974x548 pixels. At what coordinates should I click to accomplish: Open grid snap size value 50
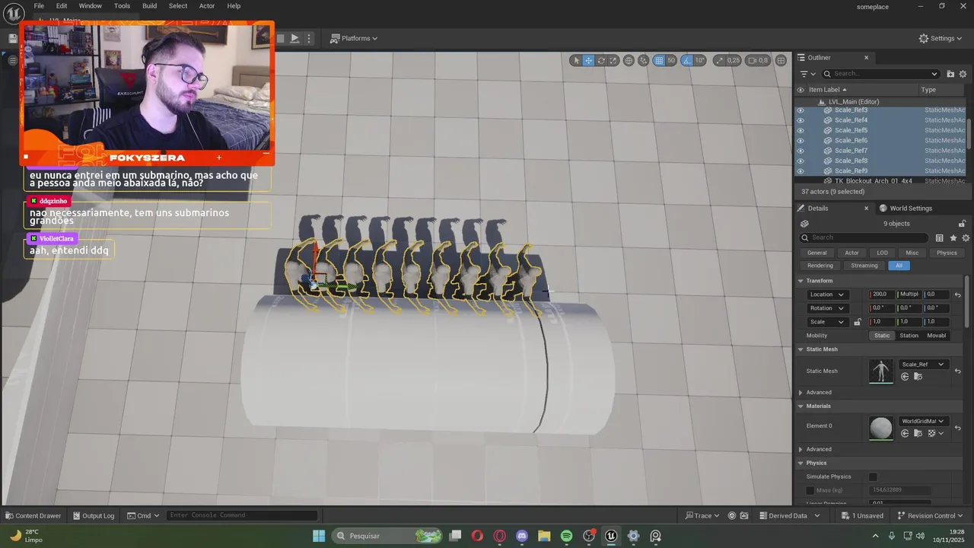671,60
